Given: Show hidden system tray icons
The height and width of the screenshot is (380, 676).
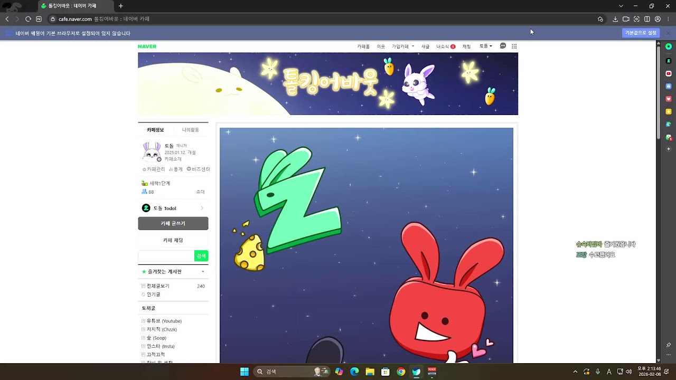Looking at the screenshot, I should (575, 372).
